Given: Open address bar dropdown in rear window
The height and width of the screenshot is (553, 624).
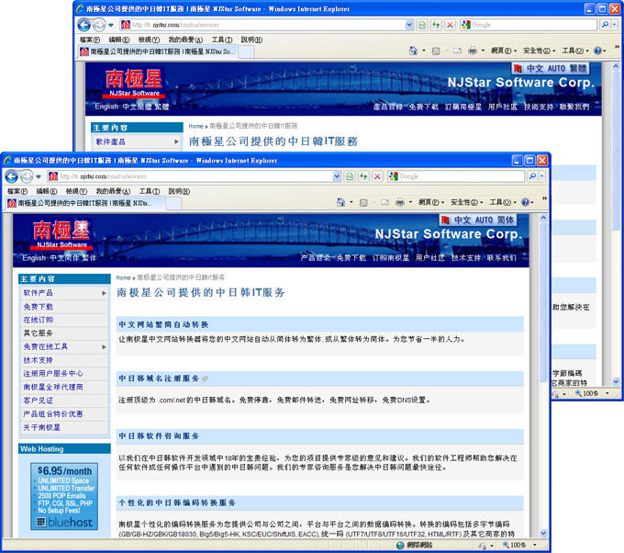Looking at the screenshot, I should 409,25.
